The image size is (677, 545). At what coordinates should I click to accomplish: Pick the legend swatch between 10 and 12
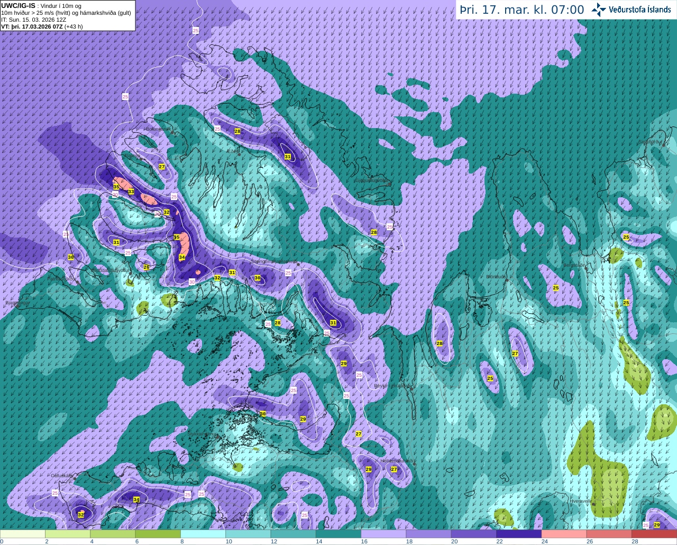[248, 533]
